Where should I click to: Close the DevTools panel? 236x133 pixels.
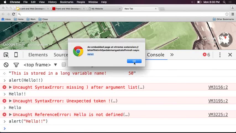tap(230, 55)
